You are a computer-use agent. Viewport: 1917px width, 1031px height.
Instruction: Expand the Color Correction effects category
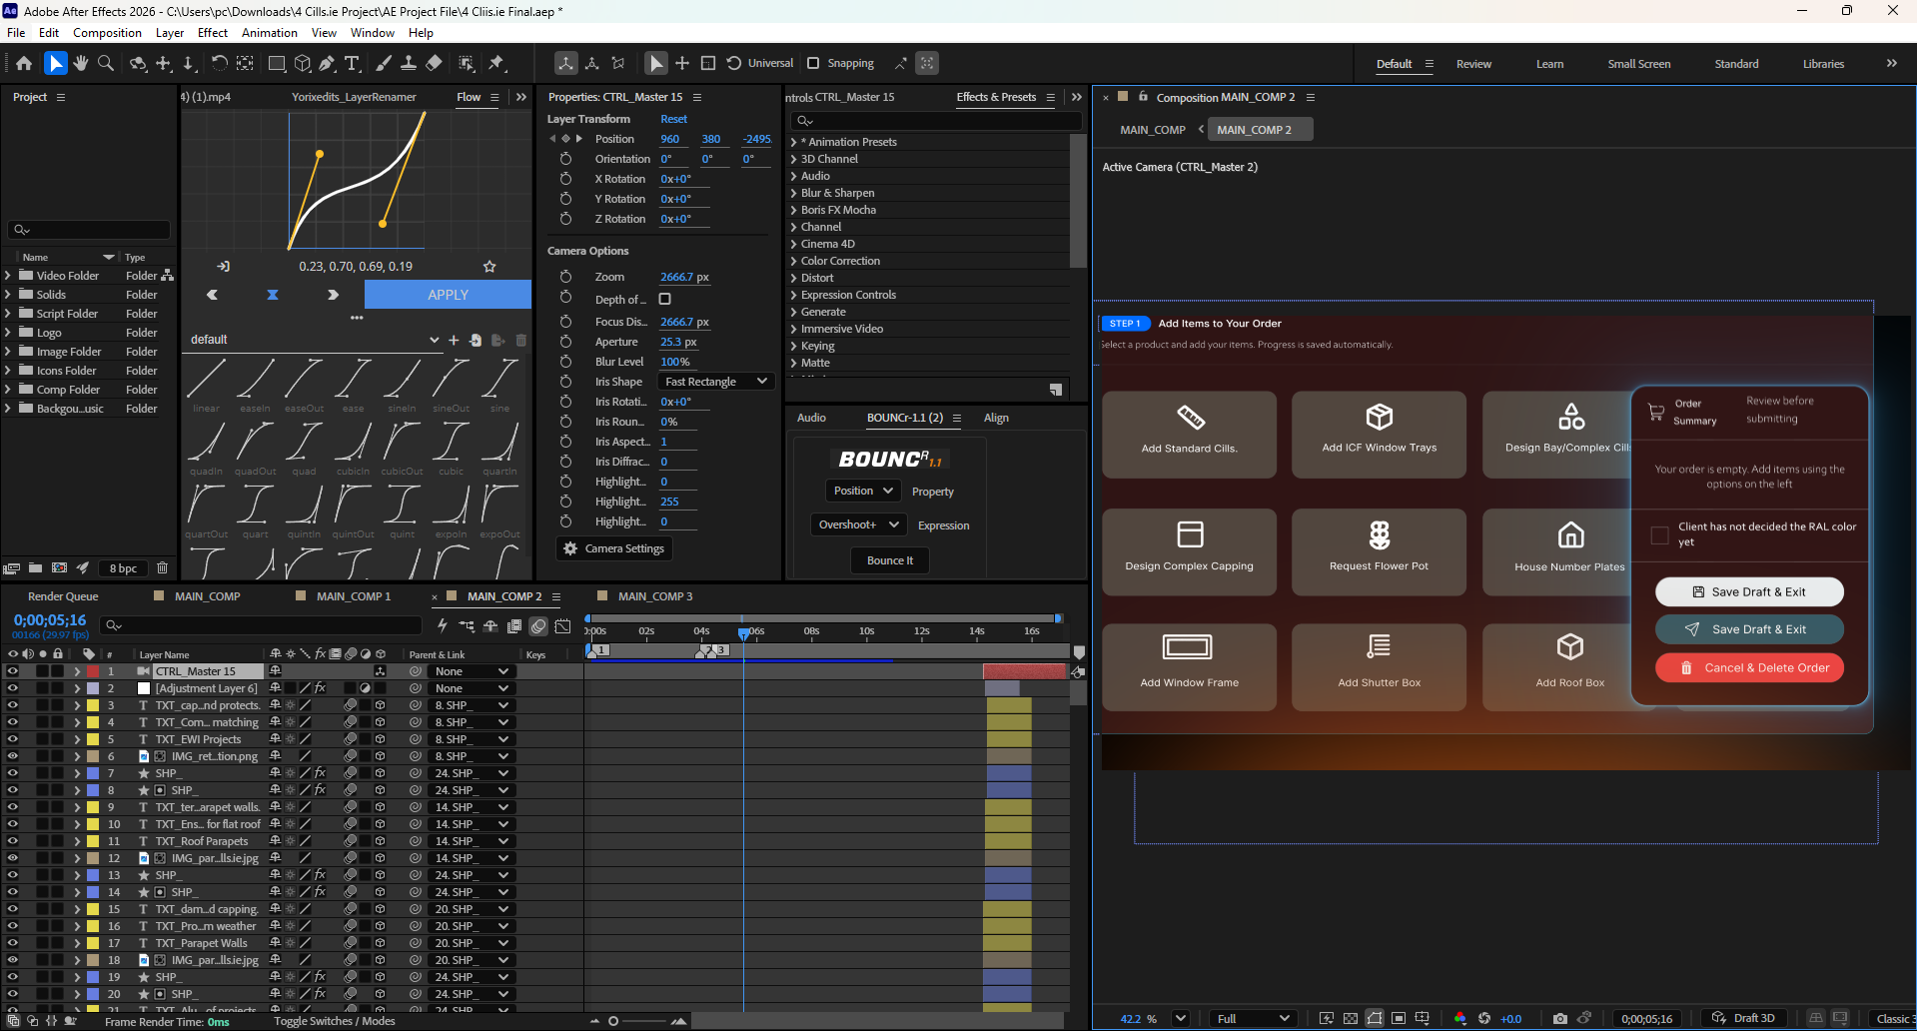794,261
